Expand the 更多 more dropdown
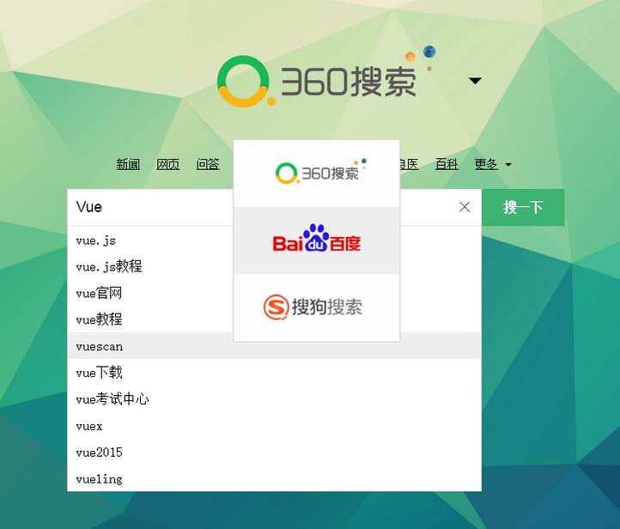 pos(493,164)
